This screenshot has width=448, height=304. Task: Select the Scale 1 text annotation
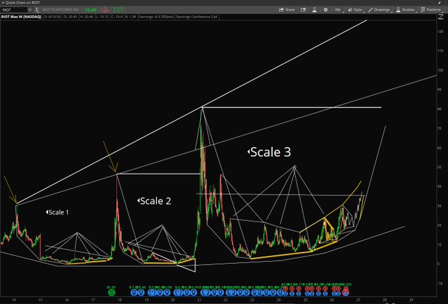(x=57, y=212)
